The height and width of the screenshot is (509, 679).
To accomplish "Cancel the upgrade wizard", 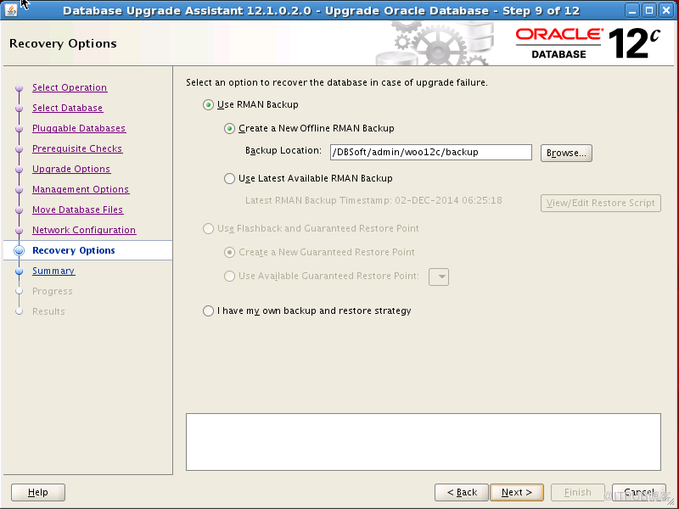I will (x=639, y=492).
